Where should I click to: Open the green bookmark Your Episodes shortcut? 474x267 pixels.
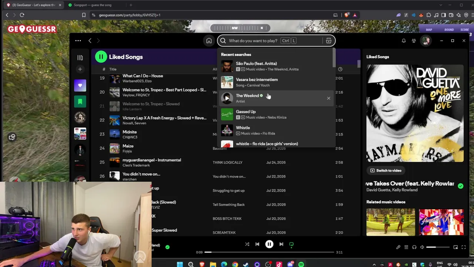click(x=80, y=102)
